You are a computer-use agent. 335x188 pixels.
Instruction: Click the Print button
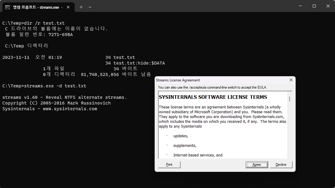[169, 165]
